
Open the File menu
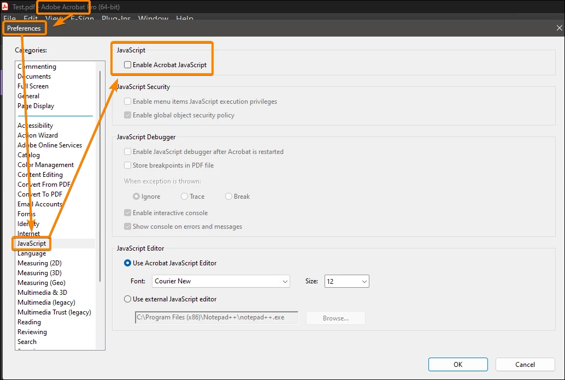10,19
